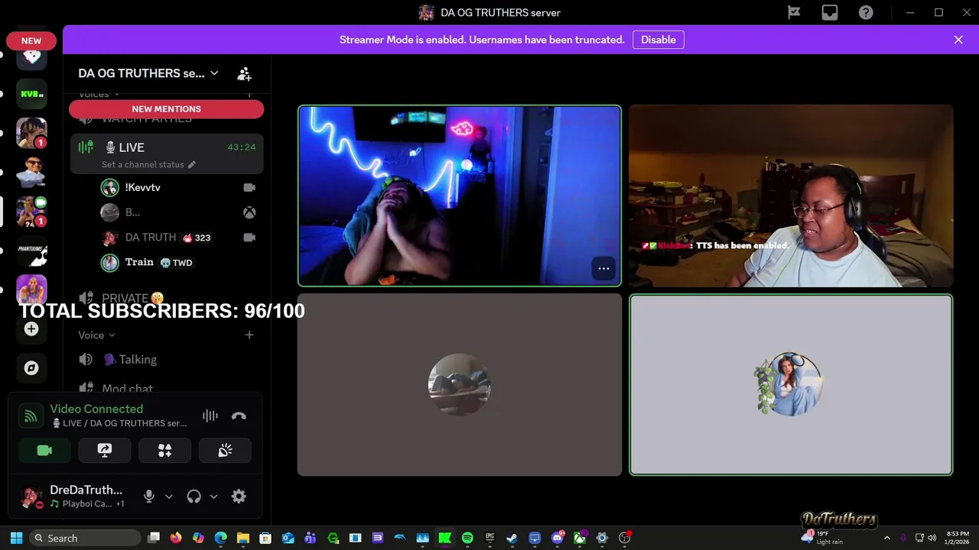Open the Discord inbox icon in title bar
Image resolution: width=979 pixels, height=550 pixels.
tap(830, 12)
